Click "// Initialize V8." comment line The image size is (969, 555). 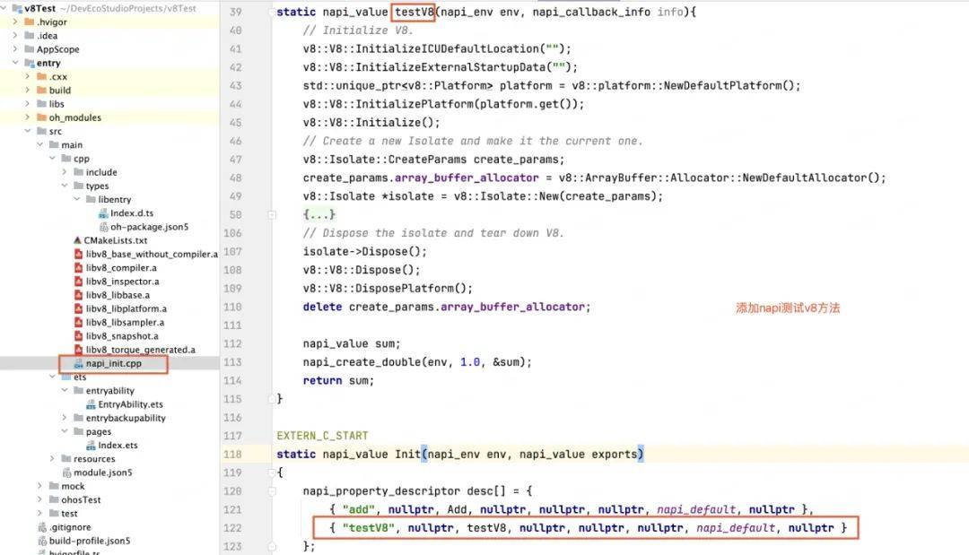pos(358,30)
